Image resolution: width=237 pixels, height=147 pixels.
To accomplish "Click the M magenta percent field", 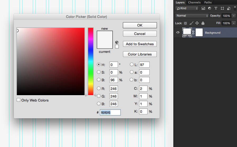I will [x=143, y=96].
